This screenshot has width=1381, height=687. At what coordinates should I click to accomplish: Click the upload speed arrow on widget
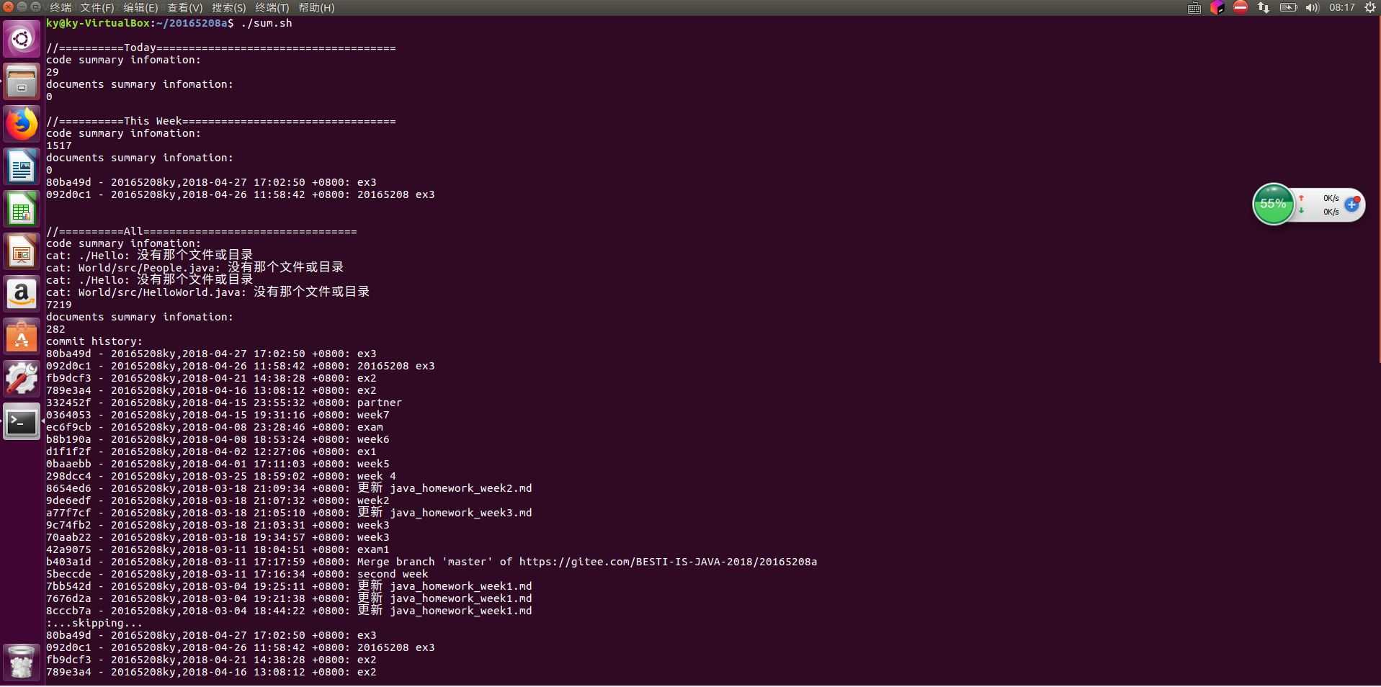tap(1302, 198)
